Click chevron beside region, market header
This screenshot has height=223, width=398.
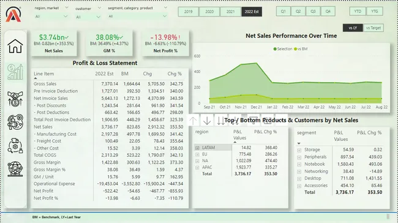pyautogui.click(x=67, y=7)
